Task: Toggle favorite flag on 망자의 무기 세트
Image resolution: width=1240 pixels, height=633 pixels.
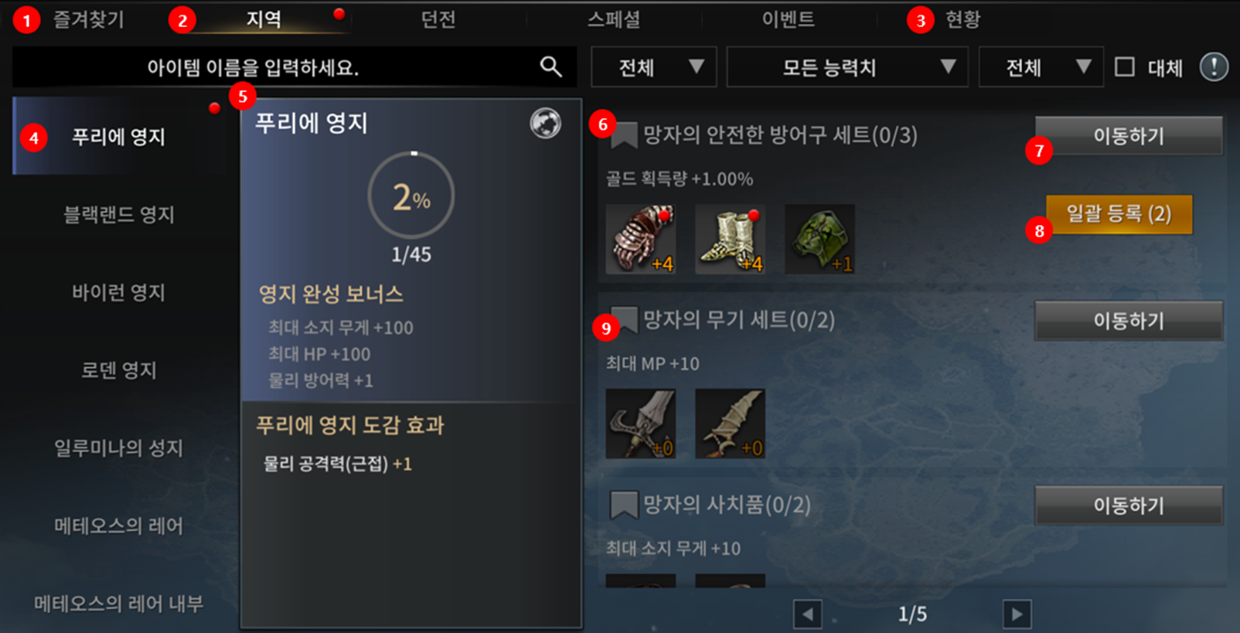Action: click(624, 321)
